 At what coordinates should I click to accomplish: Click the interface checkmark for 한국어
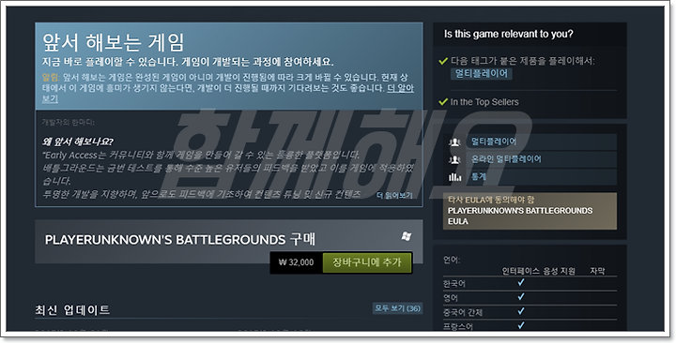coord(521,282)
